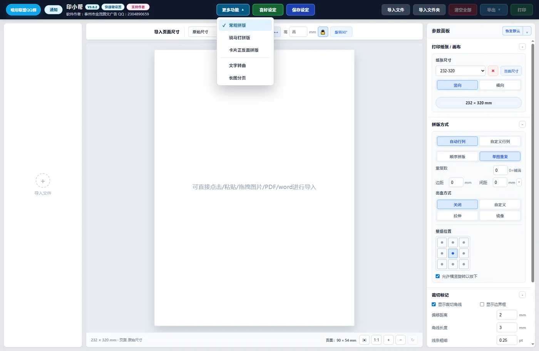Toggle 允许横竖旋转以放下 checkbox
This screenshot has width=539, height=351.
(437, 276)
